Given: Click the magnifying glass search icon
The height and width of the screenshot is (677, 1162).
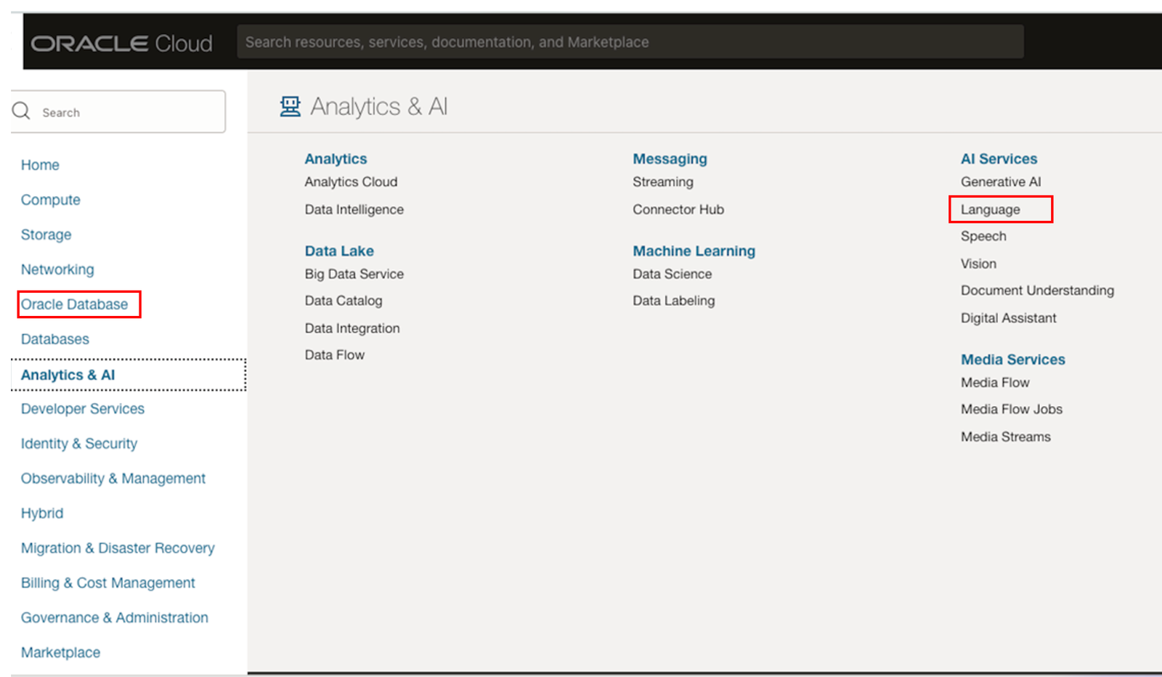Looking at the screenshot, I should [x=21, y=110].
